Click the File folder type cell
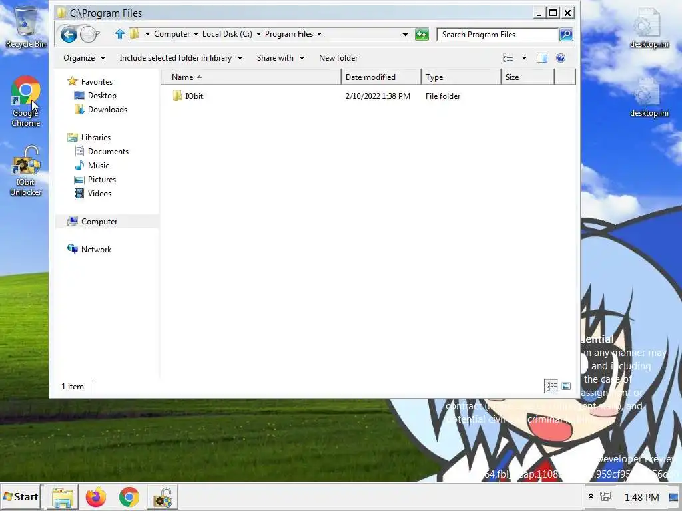The height and width of the screenshot is (511, 682). [x=443, y=96]
